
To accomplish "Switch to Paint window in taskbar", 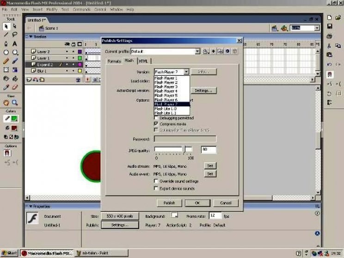I will 101,253.
